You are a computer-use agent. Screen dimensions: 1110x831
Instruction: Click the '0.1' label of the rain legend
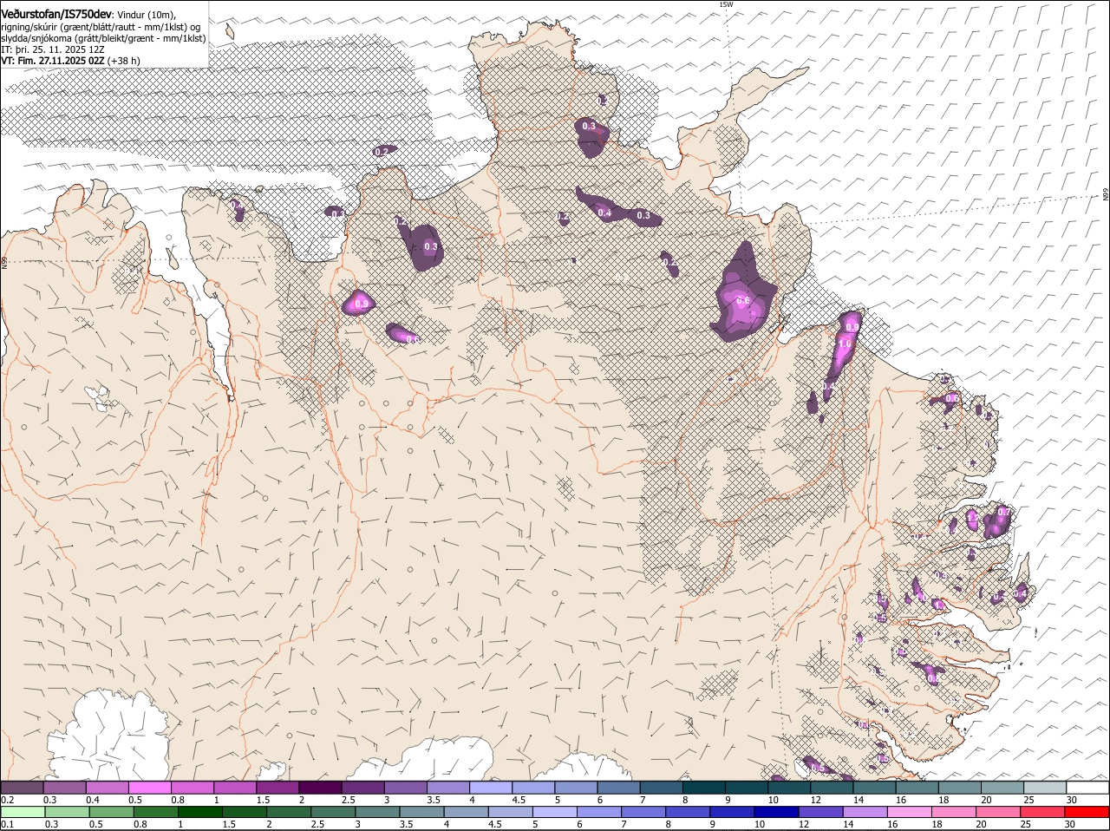click(7, 825)
